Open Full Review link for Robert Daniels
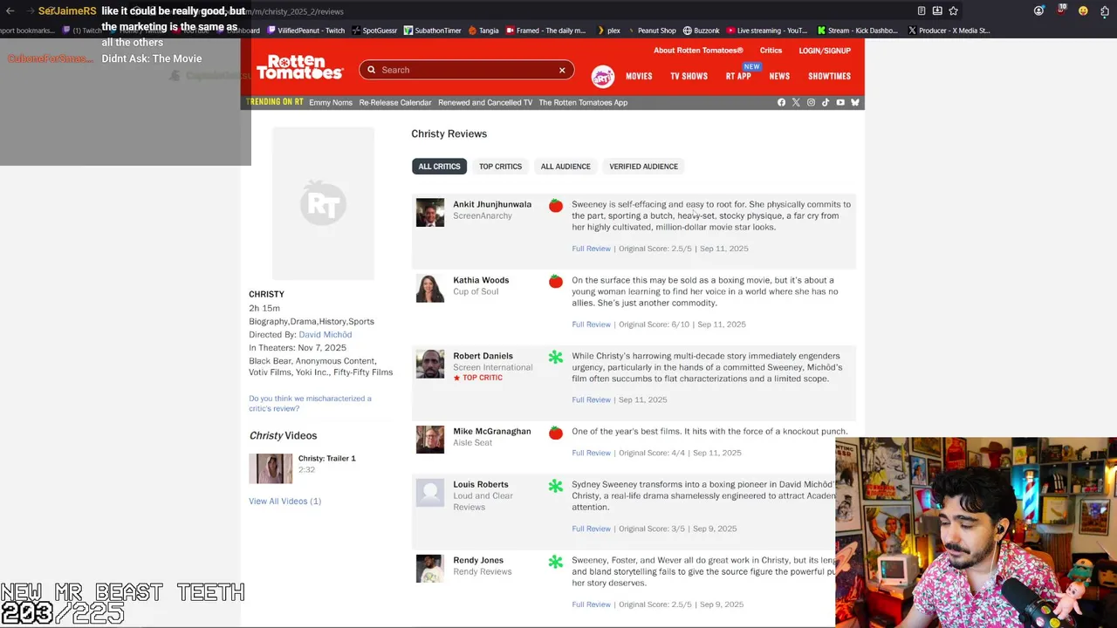 click(x=591, y=399)
